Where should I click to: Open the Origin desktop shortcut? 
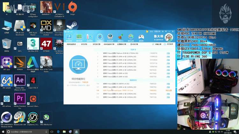click(73, 8)
